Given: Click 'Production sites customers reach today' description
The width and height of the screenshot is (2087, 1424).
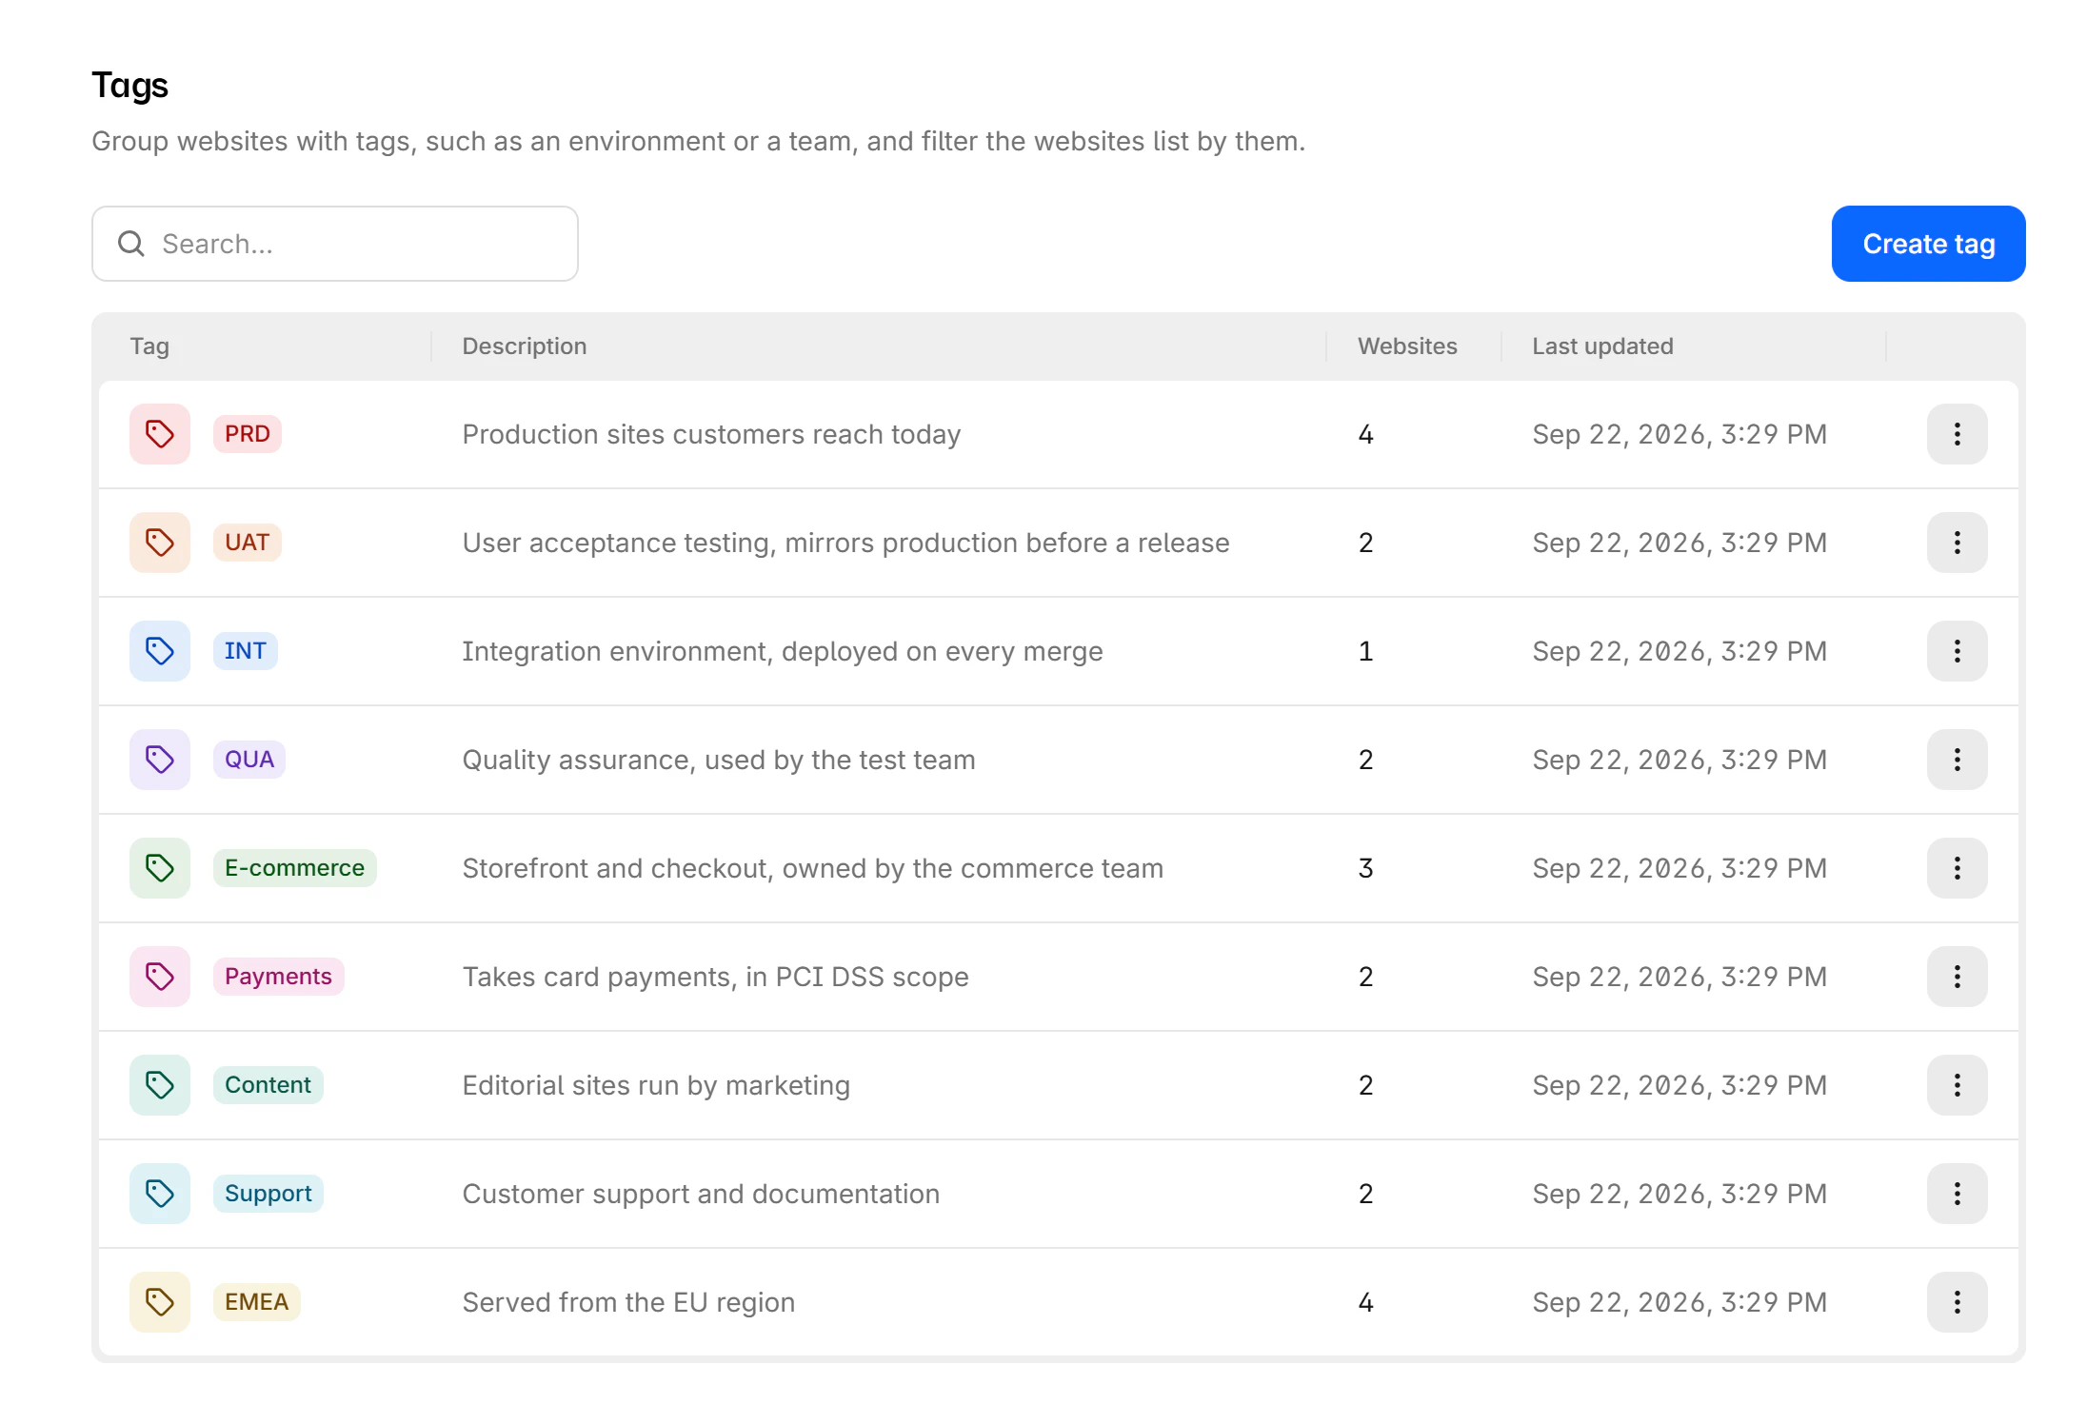Looking at the screenshot, I should (711, 435).
